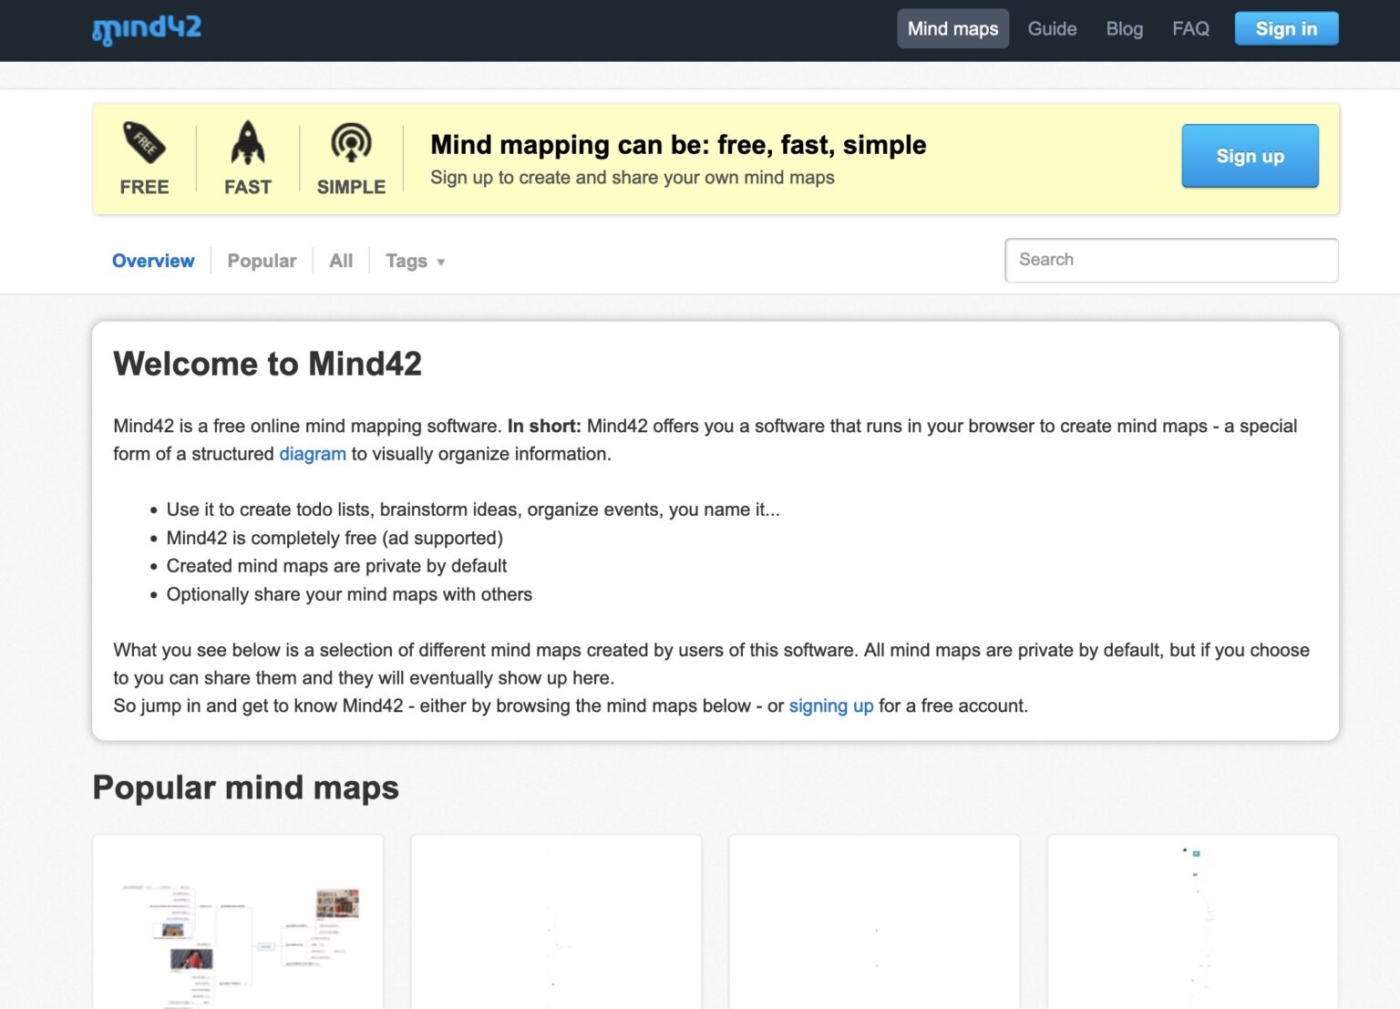1400x1009 pixels.
Task: Click the SIMPLE broadcast icon
Action: [351, 143]
